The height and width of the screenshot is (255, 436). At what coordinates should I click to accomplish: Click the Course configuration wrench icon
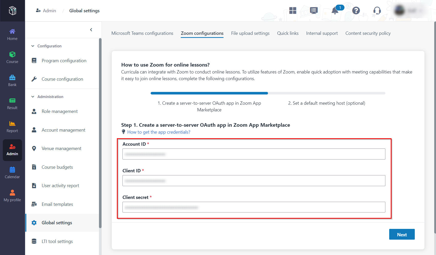click(34, 79)
